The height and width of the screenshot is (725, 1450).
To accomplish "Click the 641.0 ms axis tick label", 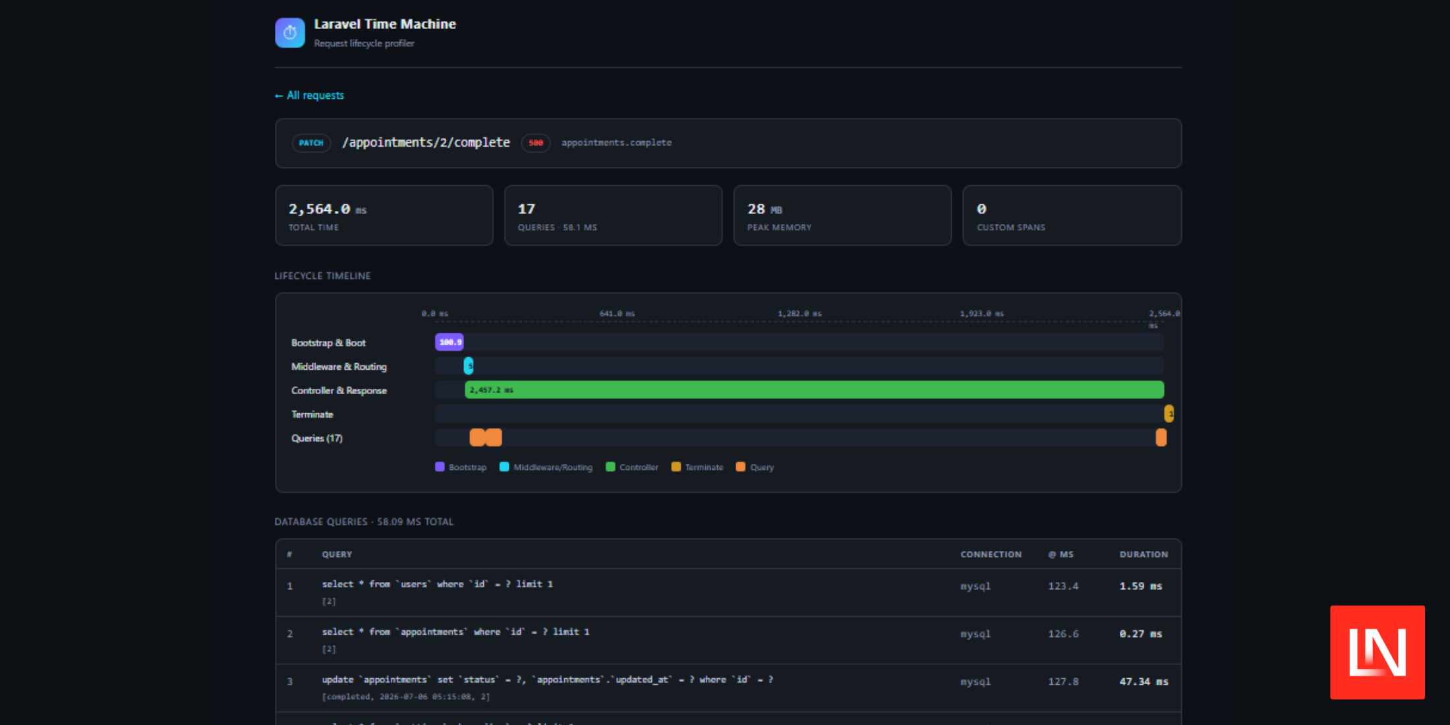I will 617,313.
